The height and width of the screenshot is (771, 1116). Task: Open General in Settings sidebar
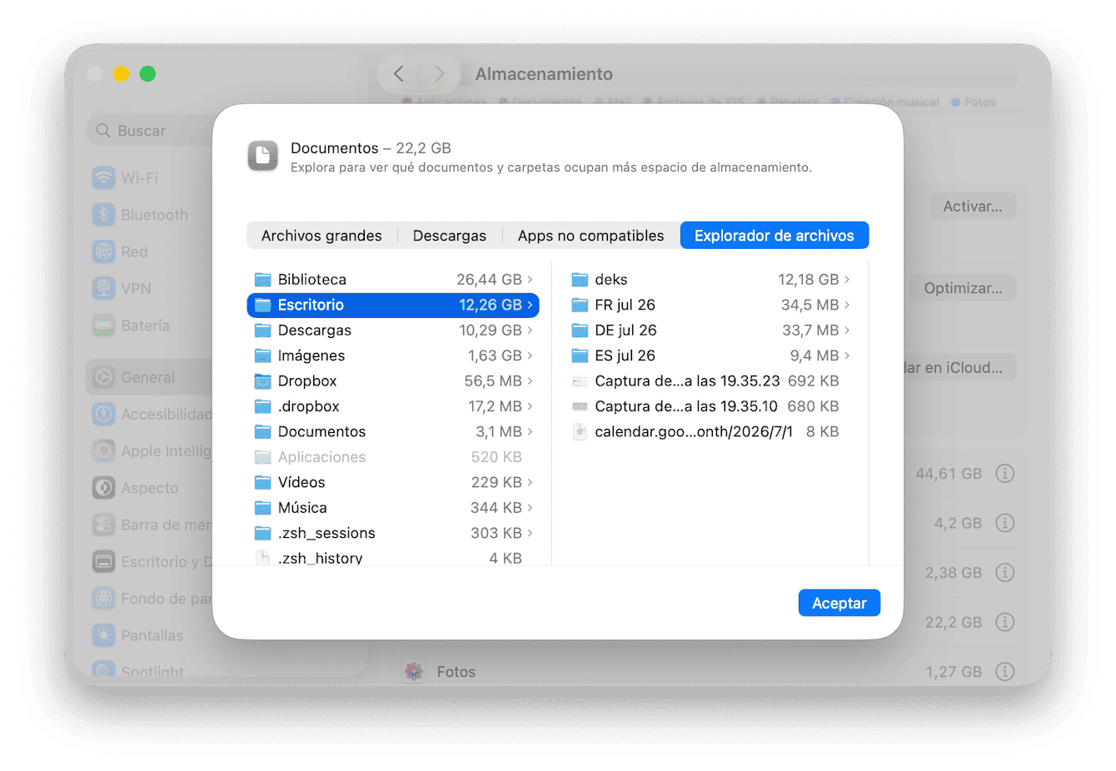click(x=150, y=377)
